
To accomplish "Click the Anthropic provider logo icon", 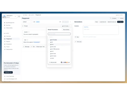I will click(65, 62).
